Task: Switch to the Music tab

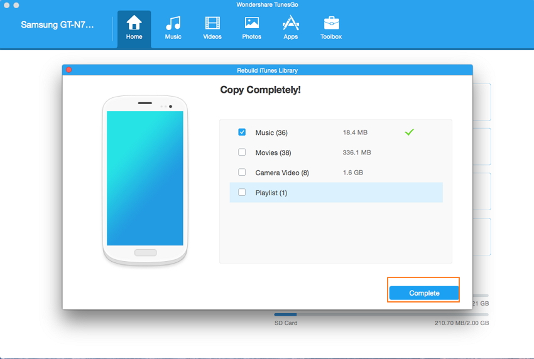Action: click(x=173, y=29)
